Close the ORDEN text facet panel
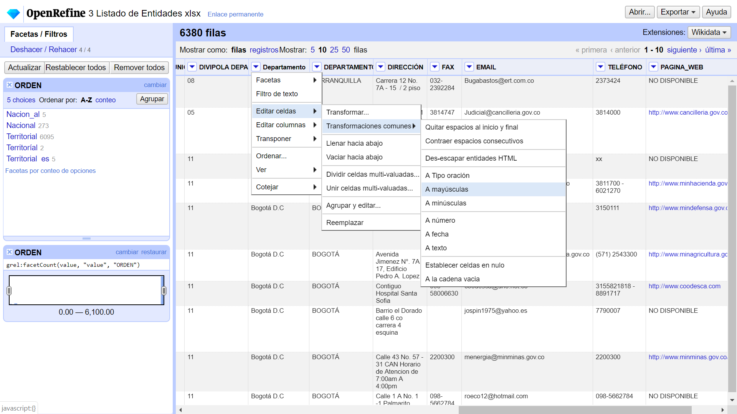Screen dimensions: 737x414 click(10, 85)
